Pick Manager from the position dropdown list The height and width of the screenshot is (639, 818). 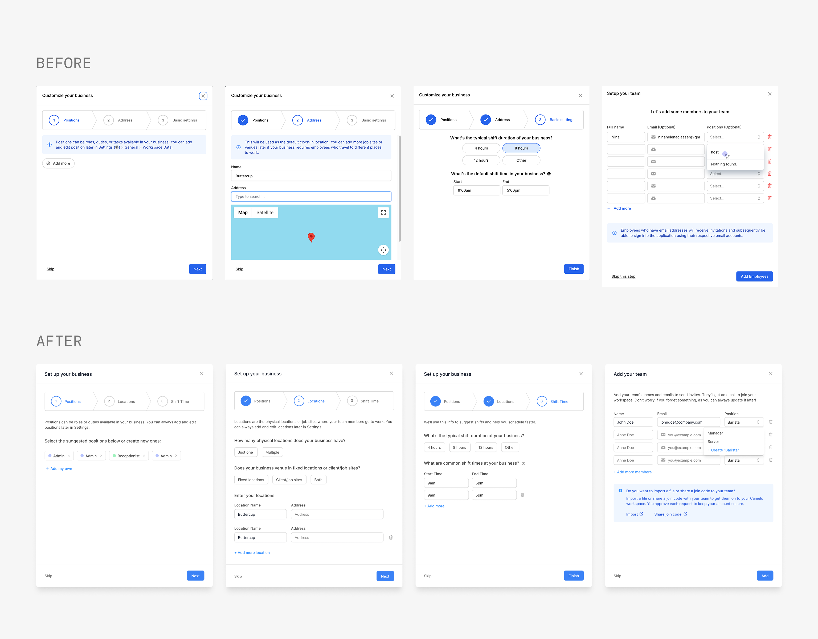click(715, 433)
